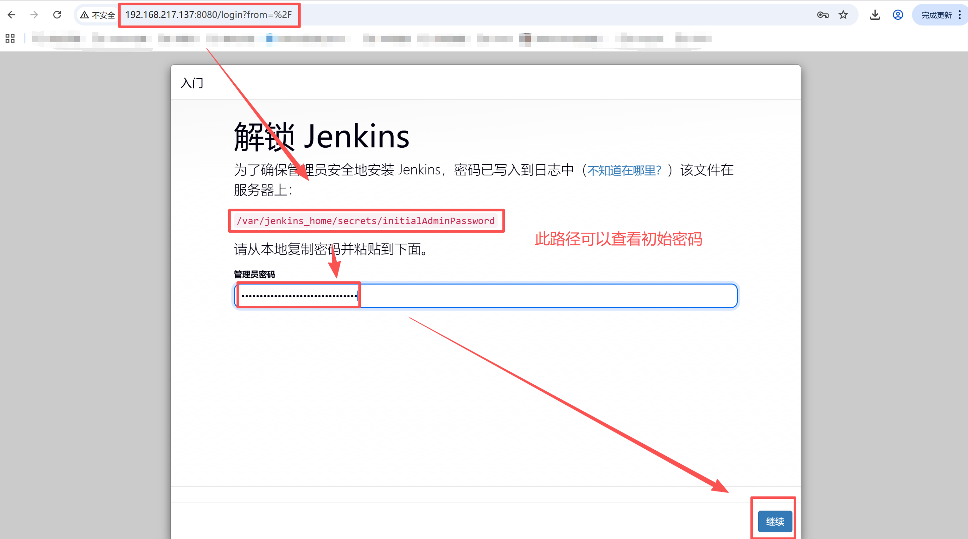Open the saved passwords key icon
Viewport: 968px width, 539px height.
point(823,15)
